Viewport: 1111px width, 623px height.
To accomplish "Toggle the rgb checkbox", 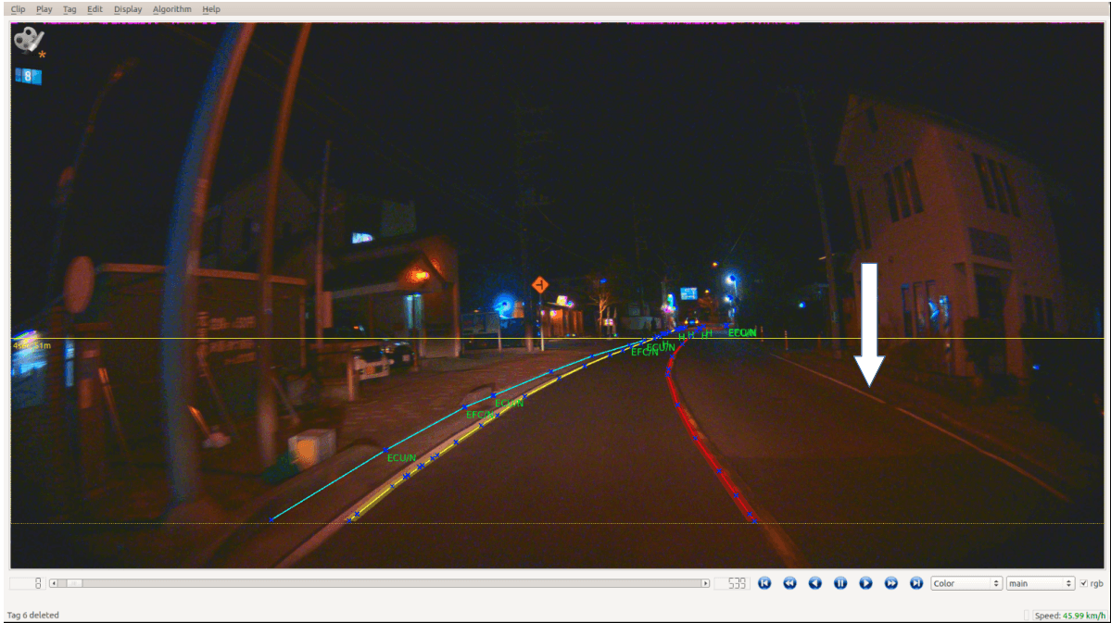I will [x=1083, y=583].
